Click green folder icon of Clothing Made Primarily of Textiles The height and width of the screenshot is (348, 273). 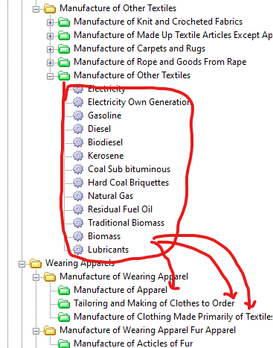tap(64, 317)
